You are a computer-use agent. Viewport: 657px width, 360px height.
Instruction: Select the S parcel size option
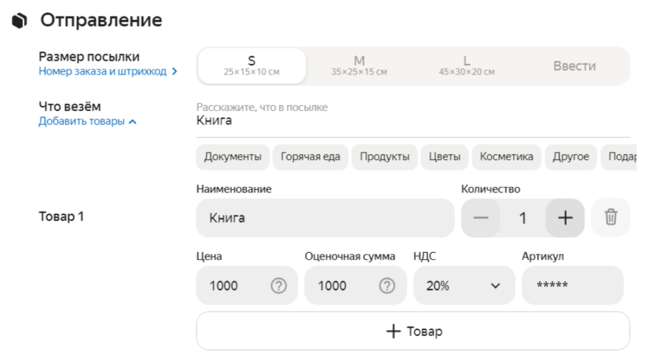252,66
